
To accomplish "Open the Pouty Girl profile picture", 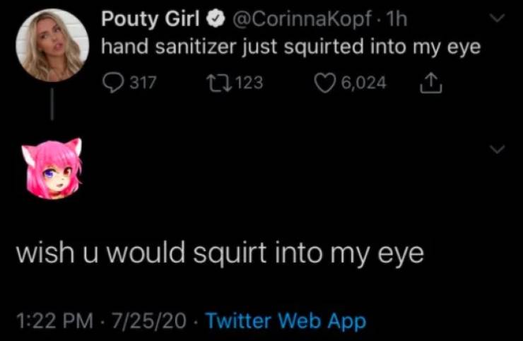I will pyautogui.click(x=52, y=44).
